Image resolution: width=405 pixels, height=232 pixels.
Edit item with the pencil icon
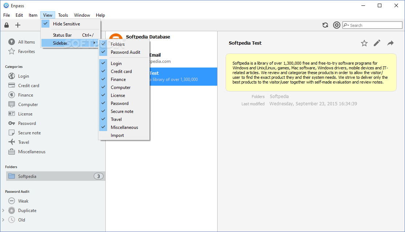[377, 43]
